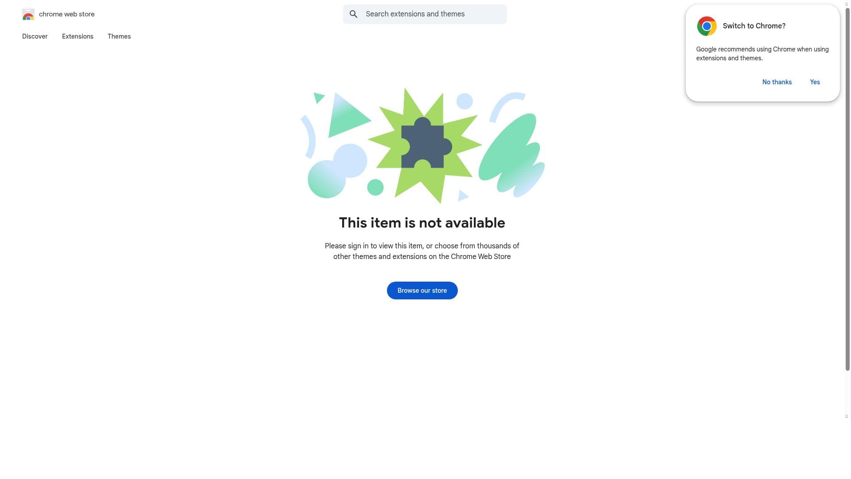The image size is (851, 479).
Task: Click the Chrome Web Store rainbow logo
Action: pyautogui.click(x=28, y=14)
